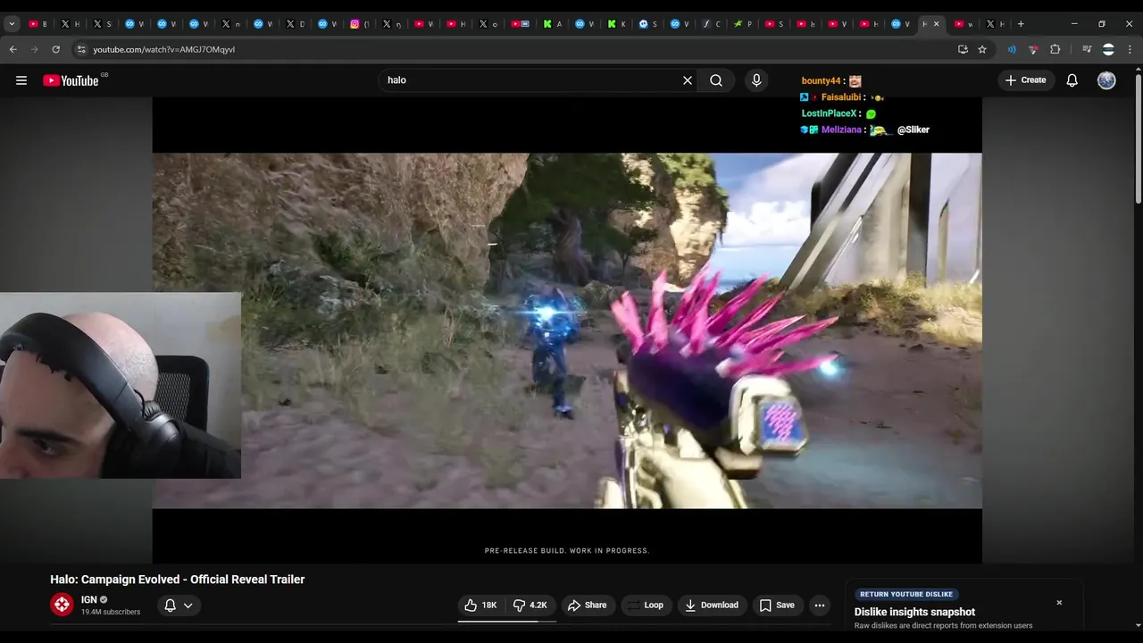The height and width of the screenshot is (643, 1143).
Task: Click the RETURN YOUTUBE DISLIKE badge
Action: (906, 594)
